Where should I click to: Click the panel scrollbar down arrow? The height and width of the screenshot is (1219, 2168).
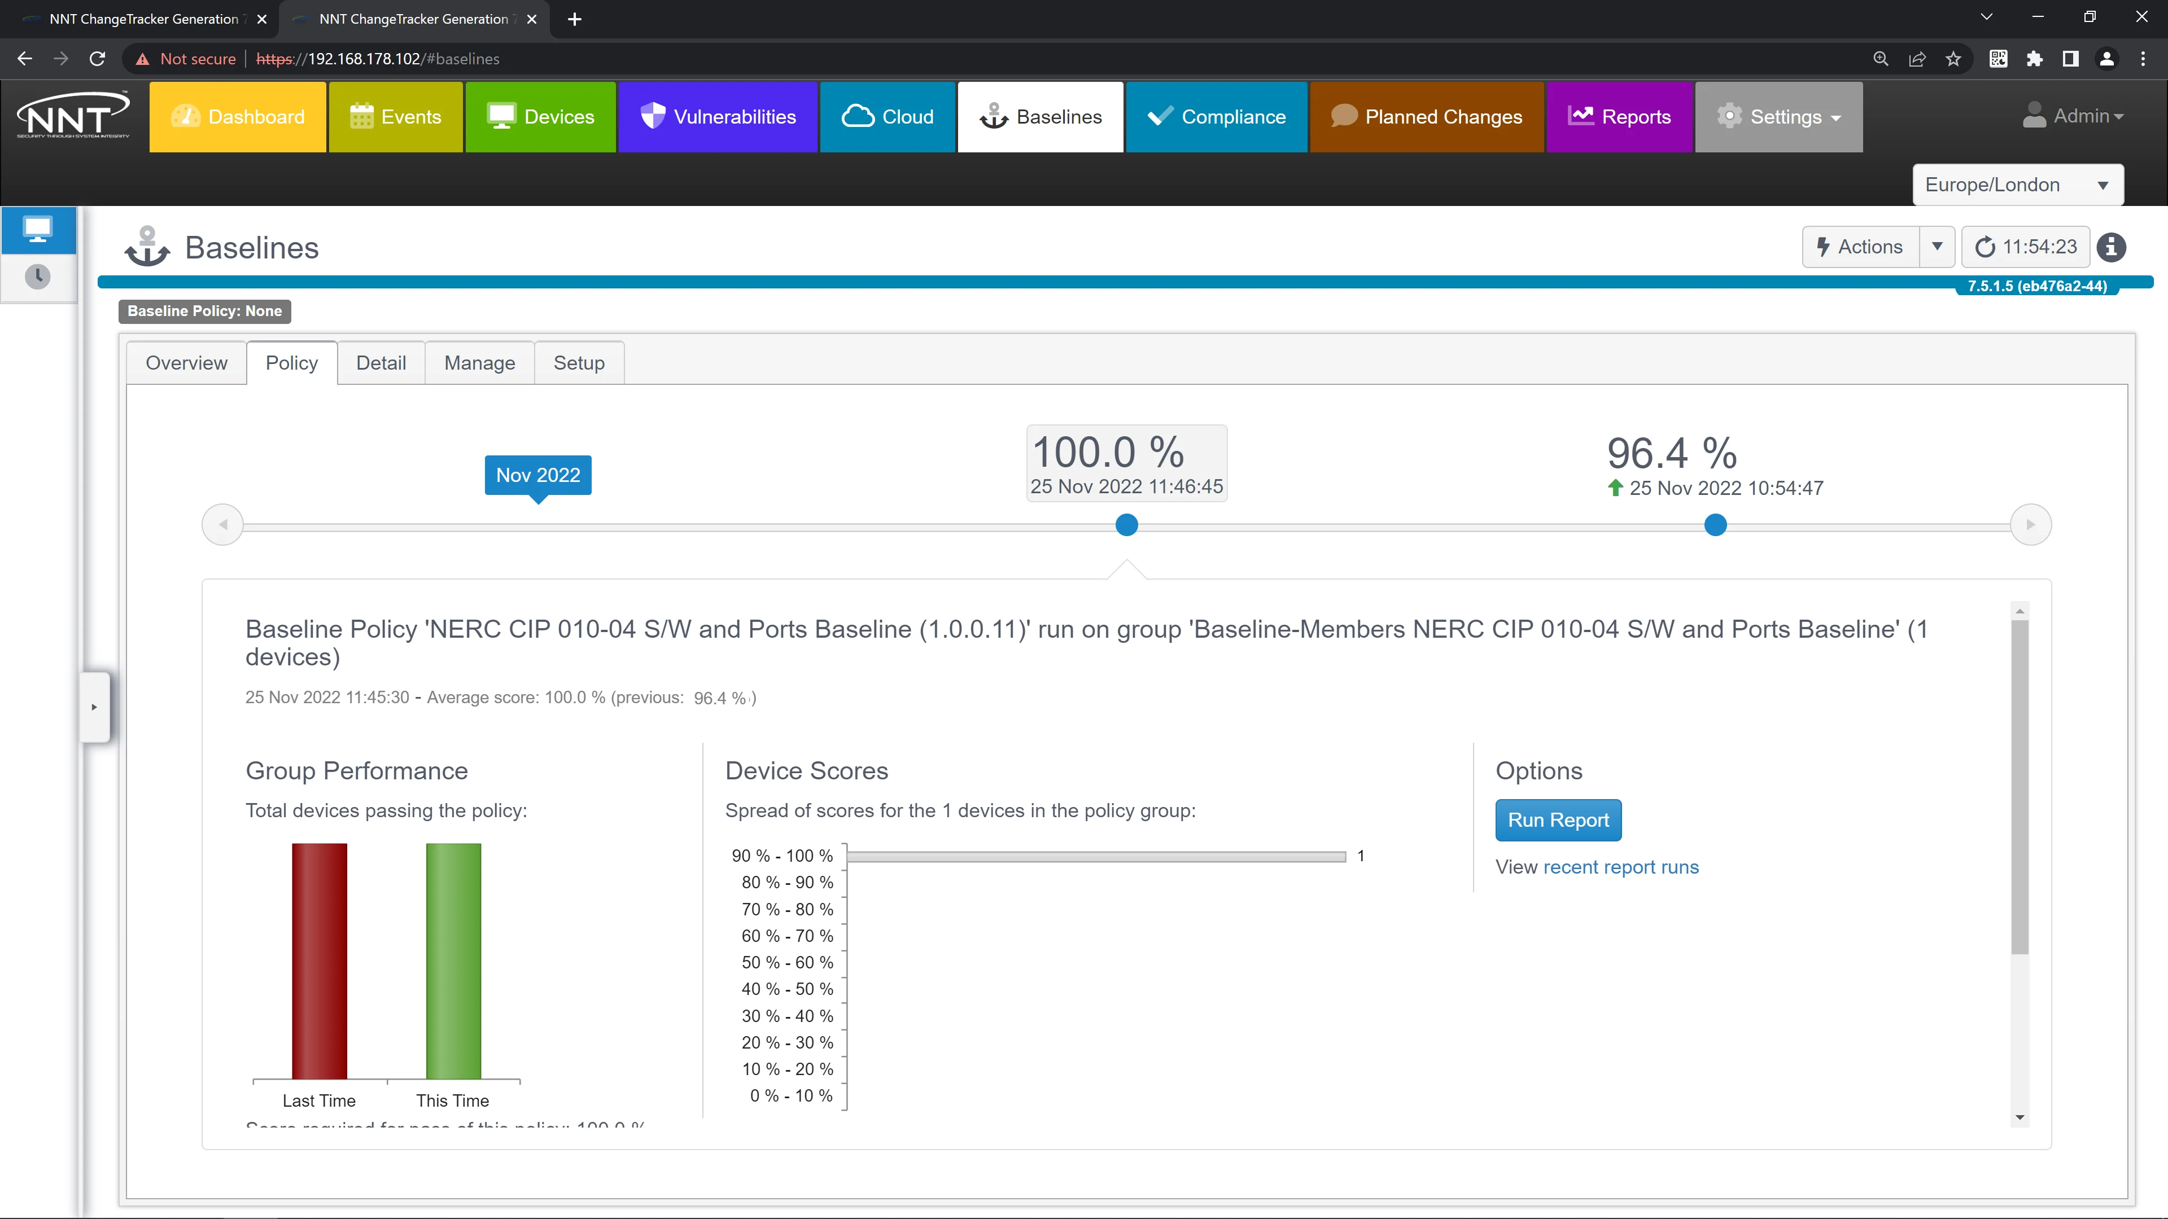click(2020, 1118)
